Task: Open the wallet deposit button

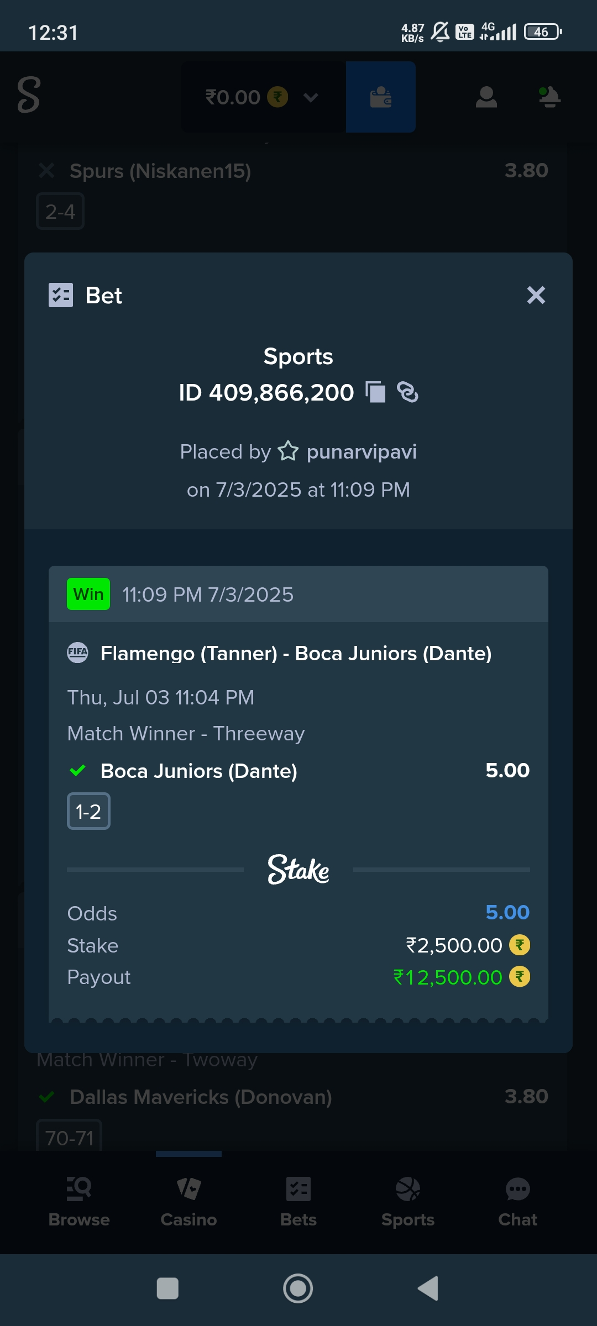Action: (381, 97)
